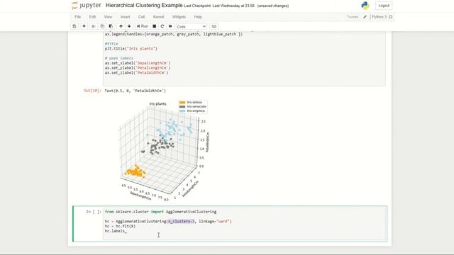Click the hc = hc.fit(X) line
The image size is (454, 255).
tap(120, 226)
